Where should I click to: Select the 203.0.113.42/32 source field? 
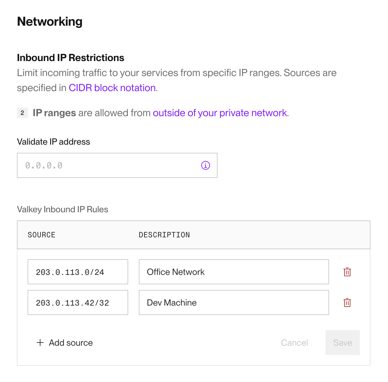tap(78, 302)
